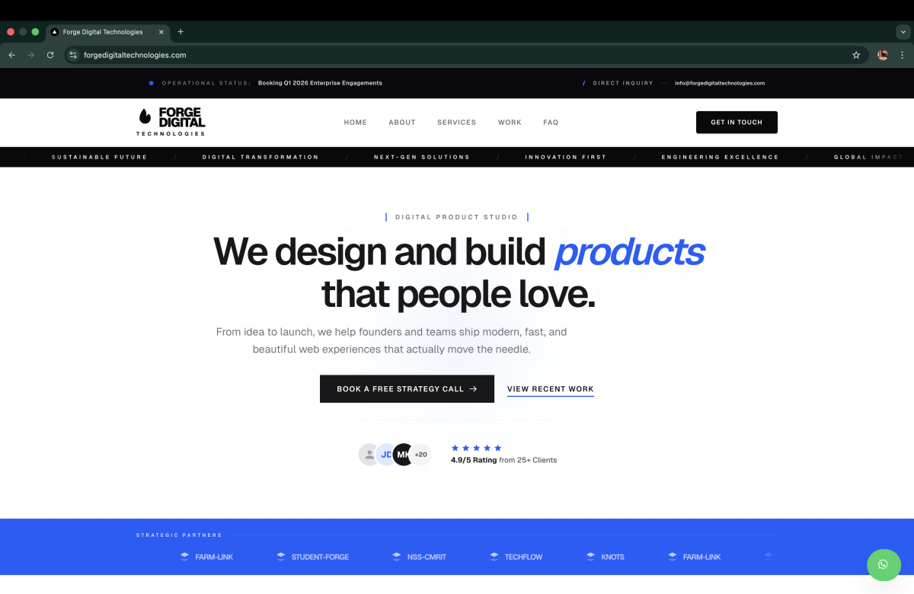Close the Forge Digital Technologies tab
The width and height of the screenshot is (914, 594).
[161, 32]
